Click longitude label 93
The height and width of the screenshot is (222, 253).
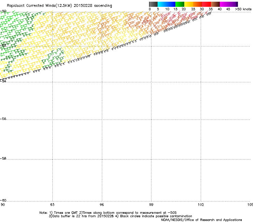click(x=52, y=205)
